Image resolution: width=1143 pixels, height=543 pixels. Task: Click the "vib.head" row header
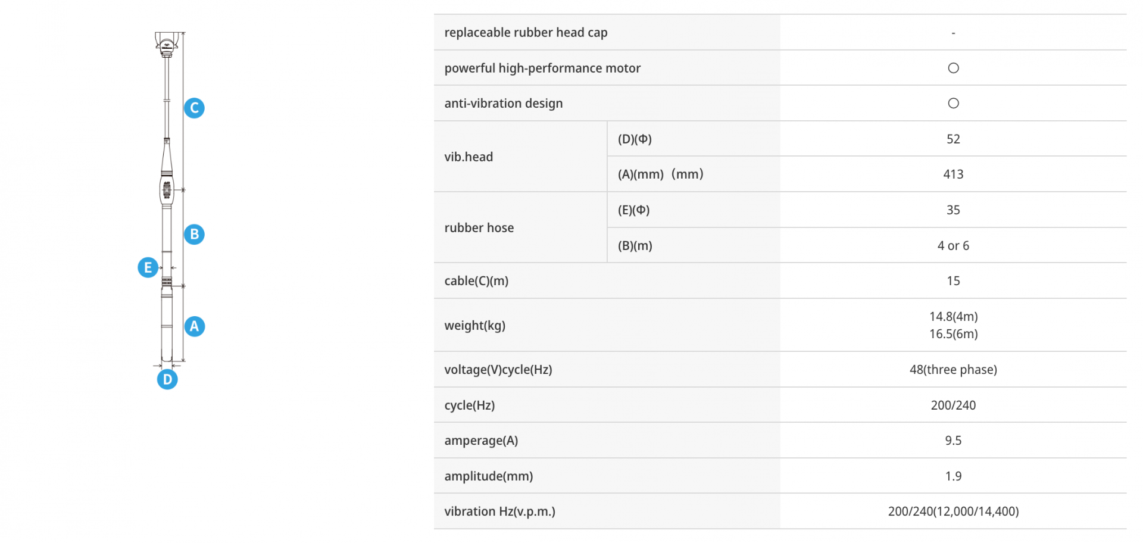click(469, 157)
